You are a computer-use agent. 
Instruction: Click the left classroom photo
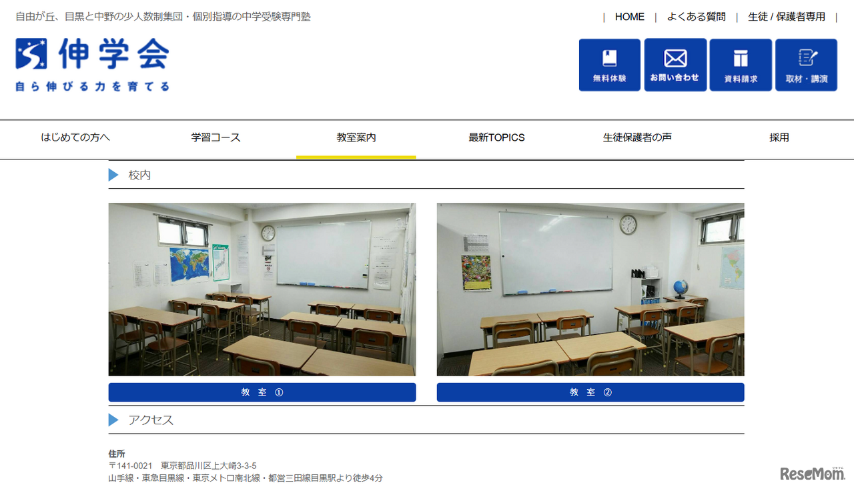click(262, 289)
